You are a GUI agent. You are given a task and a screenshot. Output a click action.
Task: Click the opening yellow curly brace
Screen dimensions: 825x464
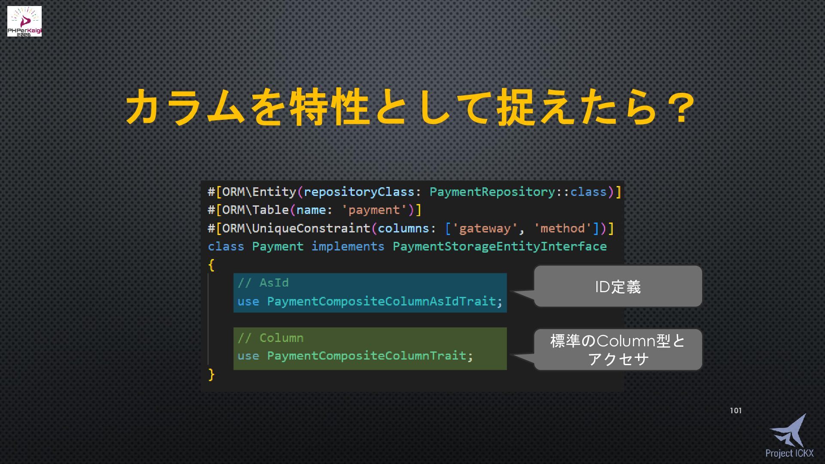211,265
